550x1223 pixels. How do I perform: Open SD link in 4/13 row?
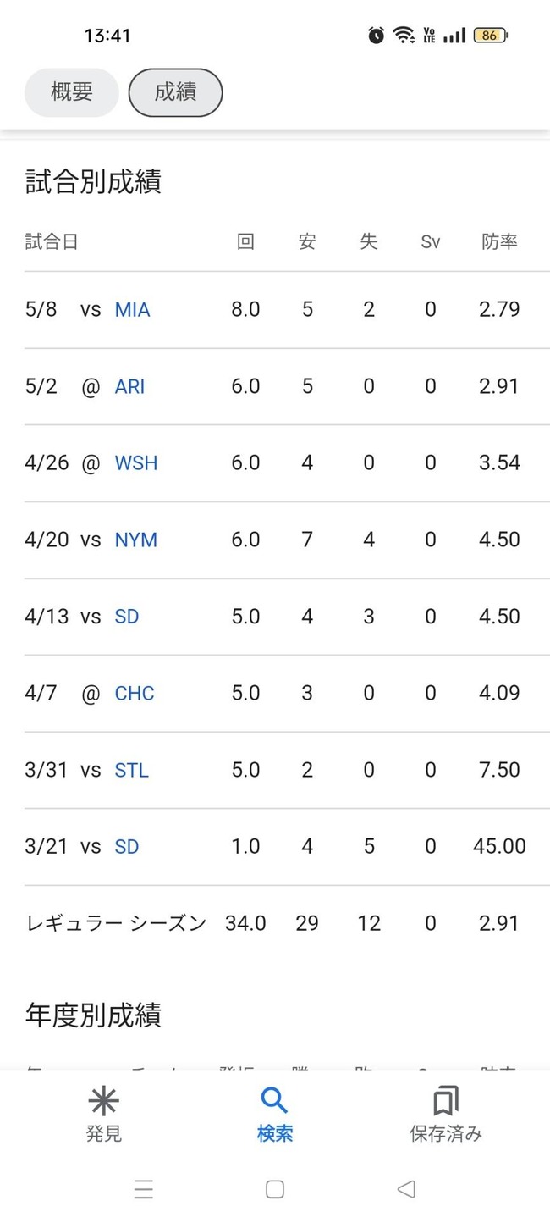coord(126,617)
